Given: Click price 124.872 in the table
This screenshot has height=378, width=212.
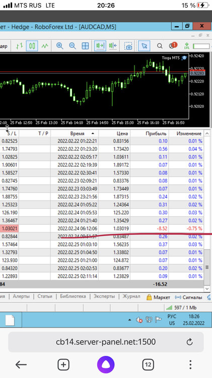Looking at the screenshot, I should click(121, 260).
